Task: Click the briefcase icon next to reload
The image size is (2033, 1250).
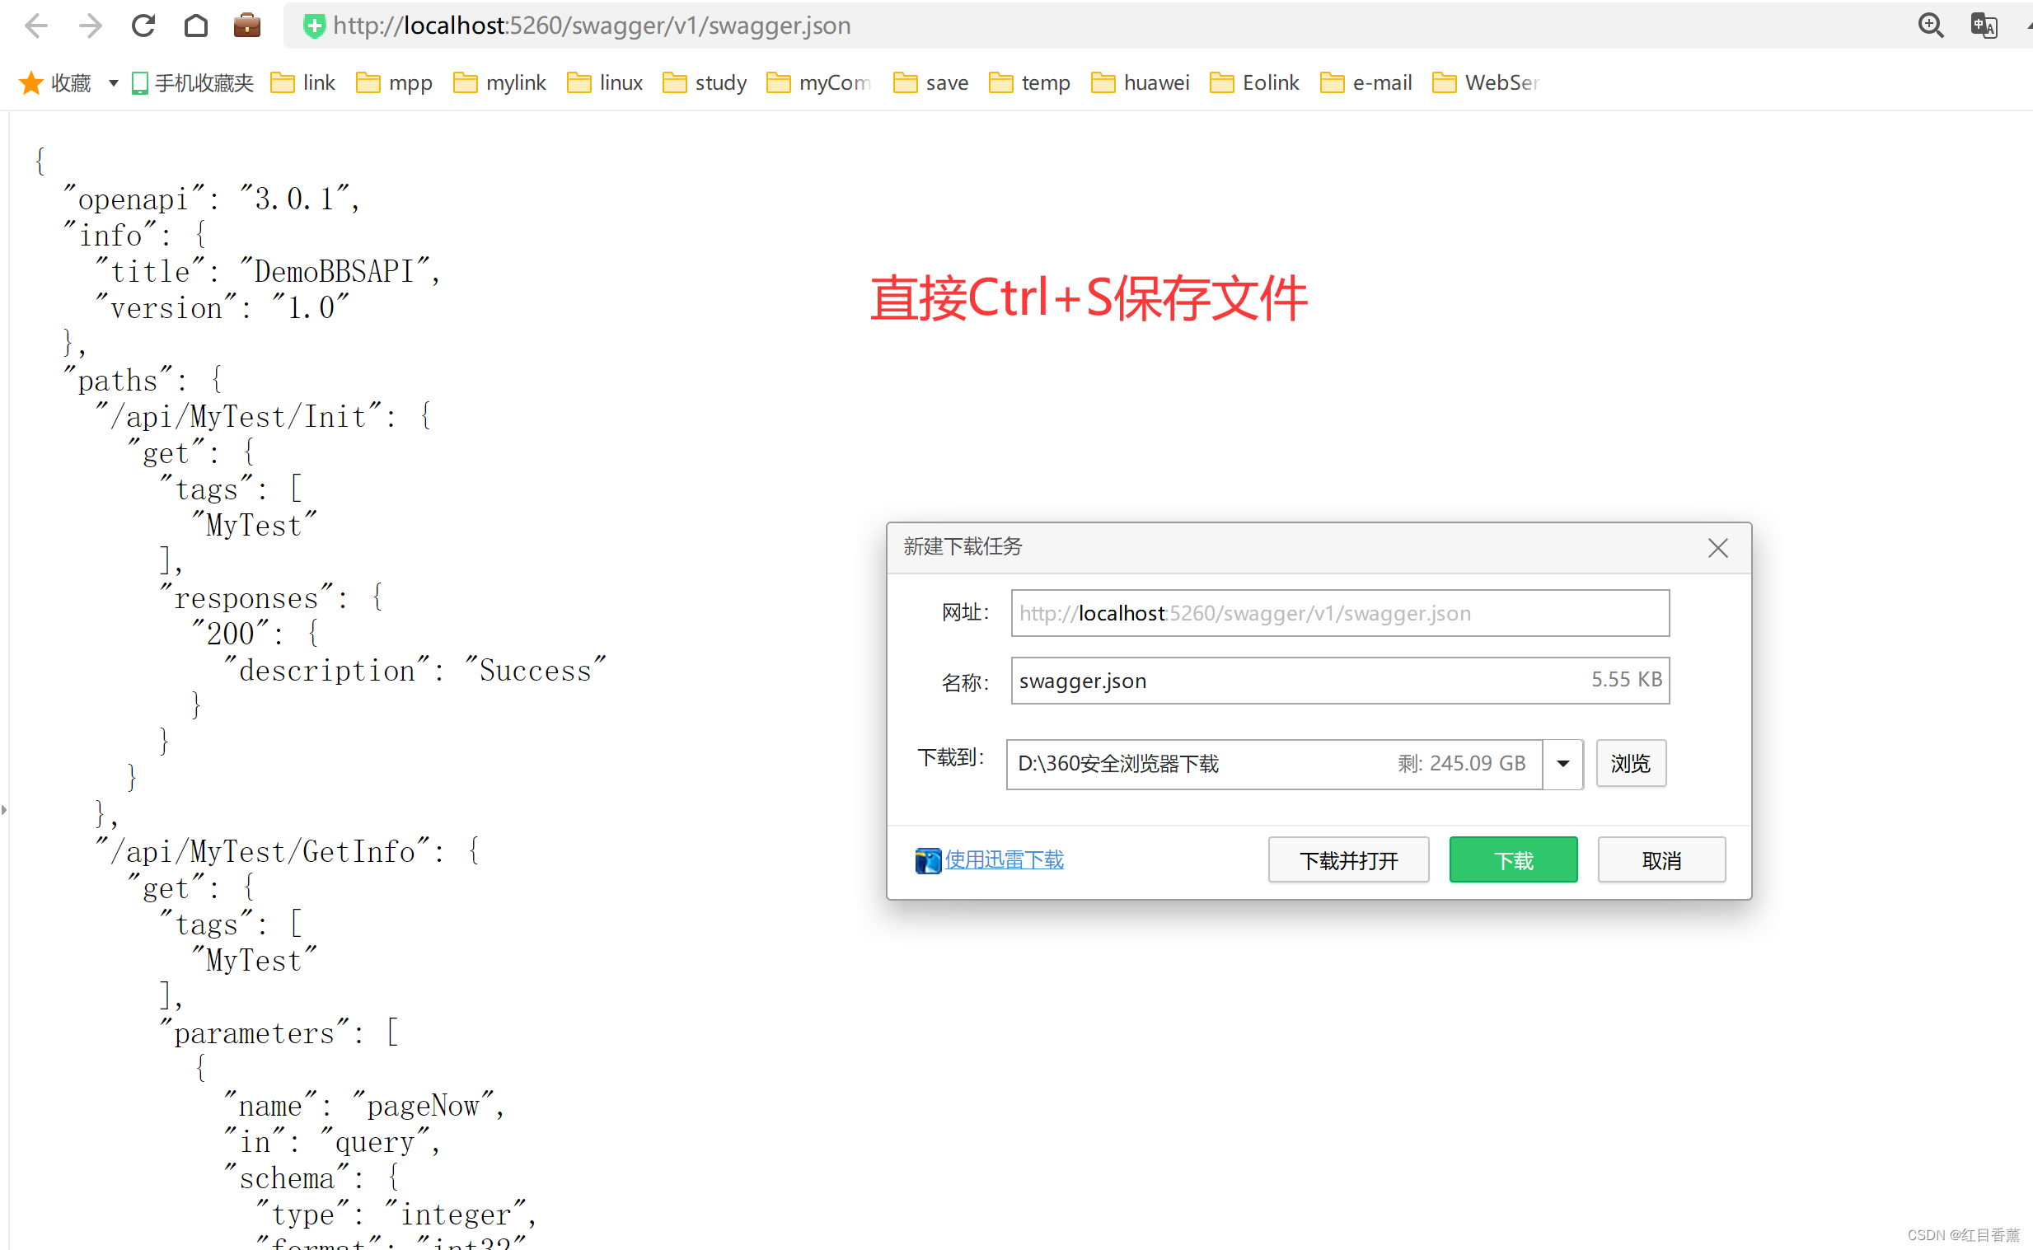Action: click(x=246, y=25)
